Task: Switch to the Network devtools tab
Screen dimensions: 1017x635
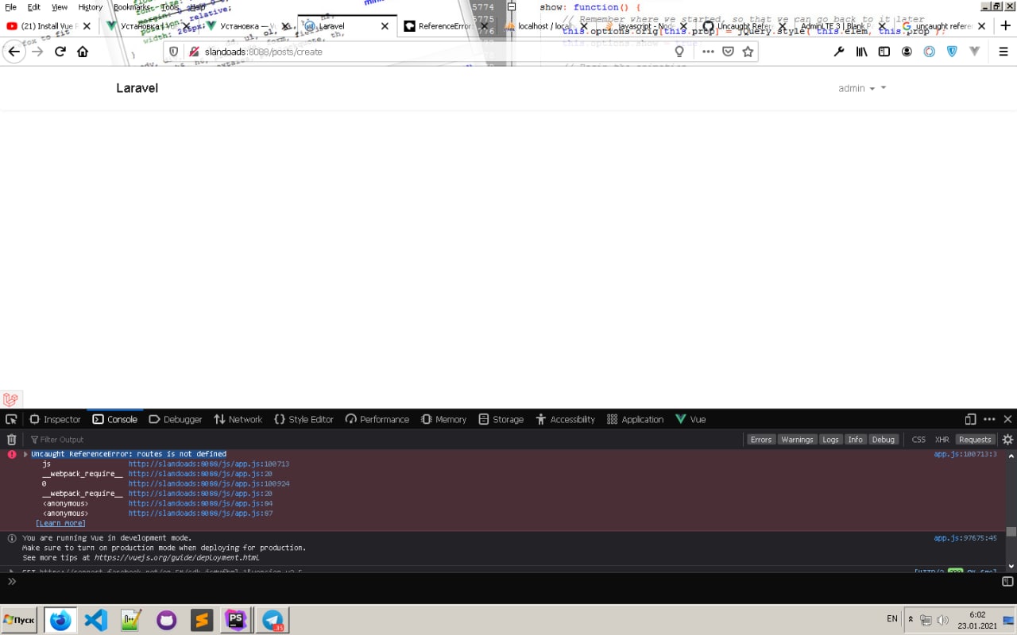Action: click(x=238, y=419)
